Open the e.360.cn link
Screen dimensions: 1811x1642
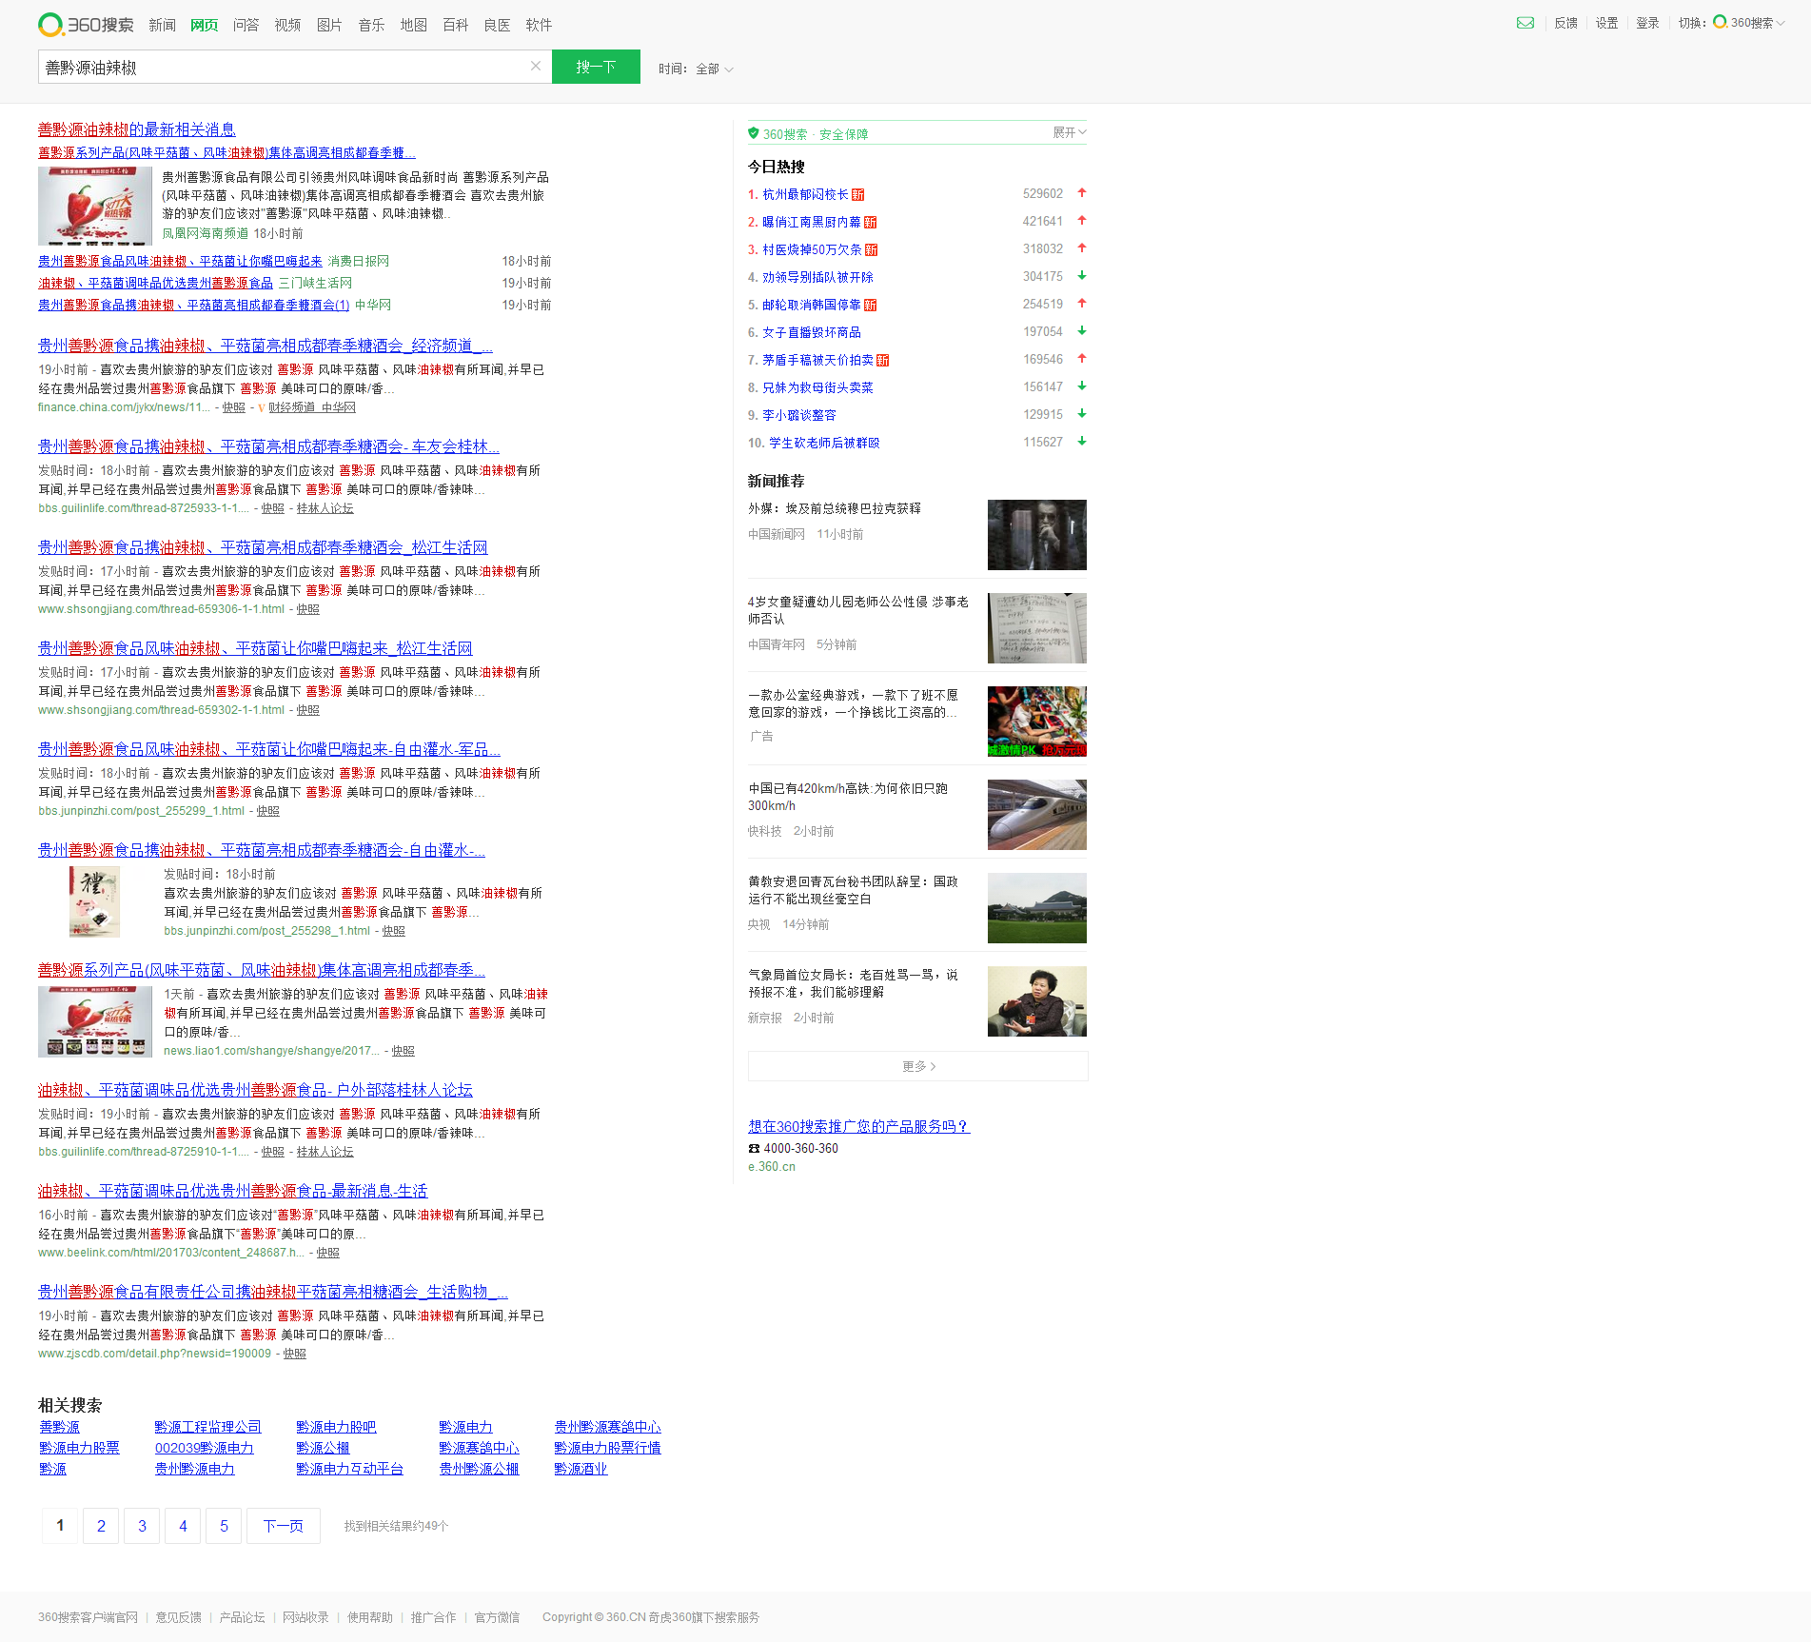click(772, 1167)
